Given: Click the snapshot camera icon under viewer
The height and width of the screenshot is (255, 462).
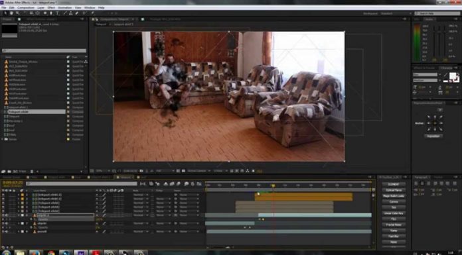Looking at the screenshot, I should [141, 171].
